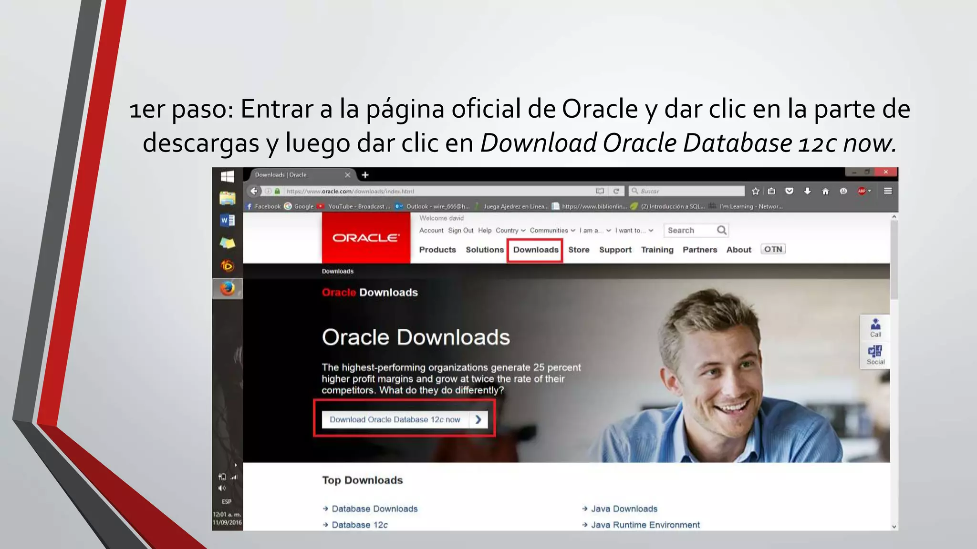The height and width of the screenshot is (549, 977).
Task: Click the taskbar clock showing 12:01 a. m.
Action: (227, 518)
